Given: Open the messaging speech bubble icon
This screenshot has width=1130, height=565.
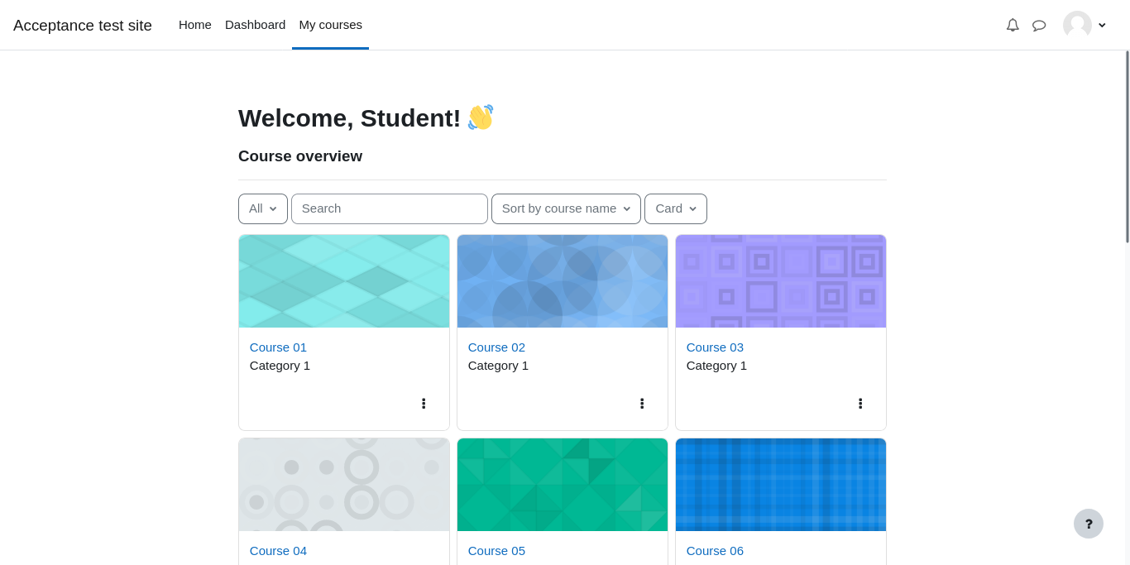Looking at the screenshot, I should (1039, 25).
